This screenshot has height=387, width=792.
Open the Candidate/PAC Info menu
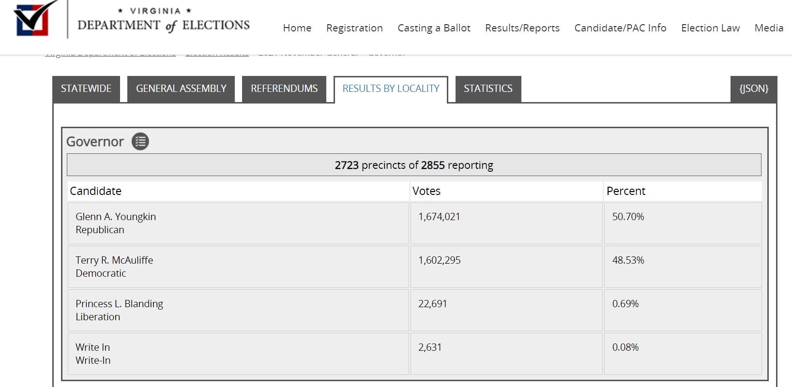pos(620,28)
